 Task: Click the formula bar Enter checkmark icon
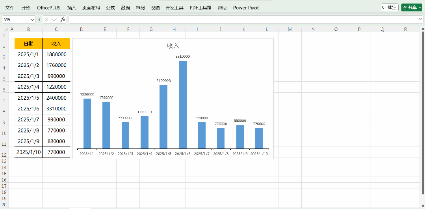[x=54, y=19]
